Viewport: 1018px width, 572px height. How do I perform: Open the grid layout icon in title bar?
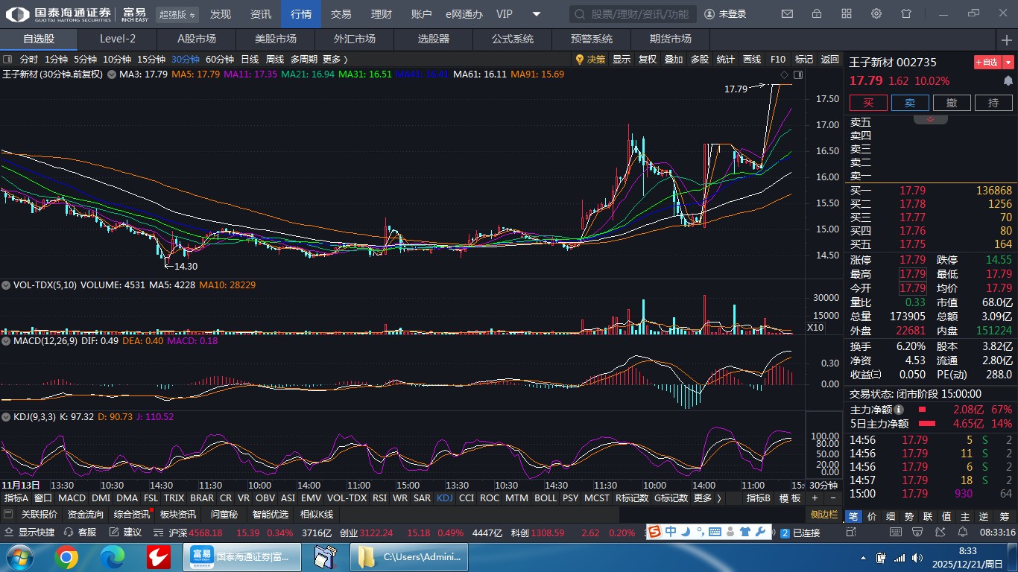tap(847, 14)
